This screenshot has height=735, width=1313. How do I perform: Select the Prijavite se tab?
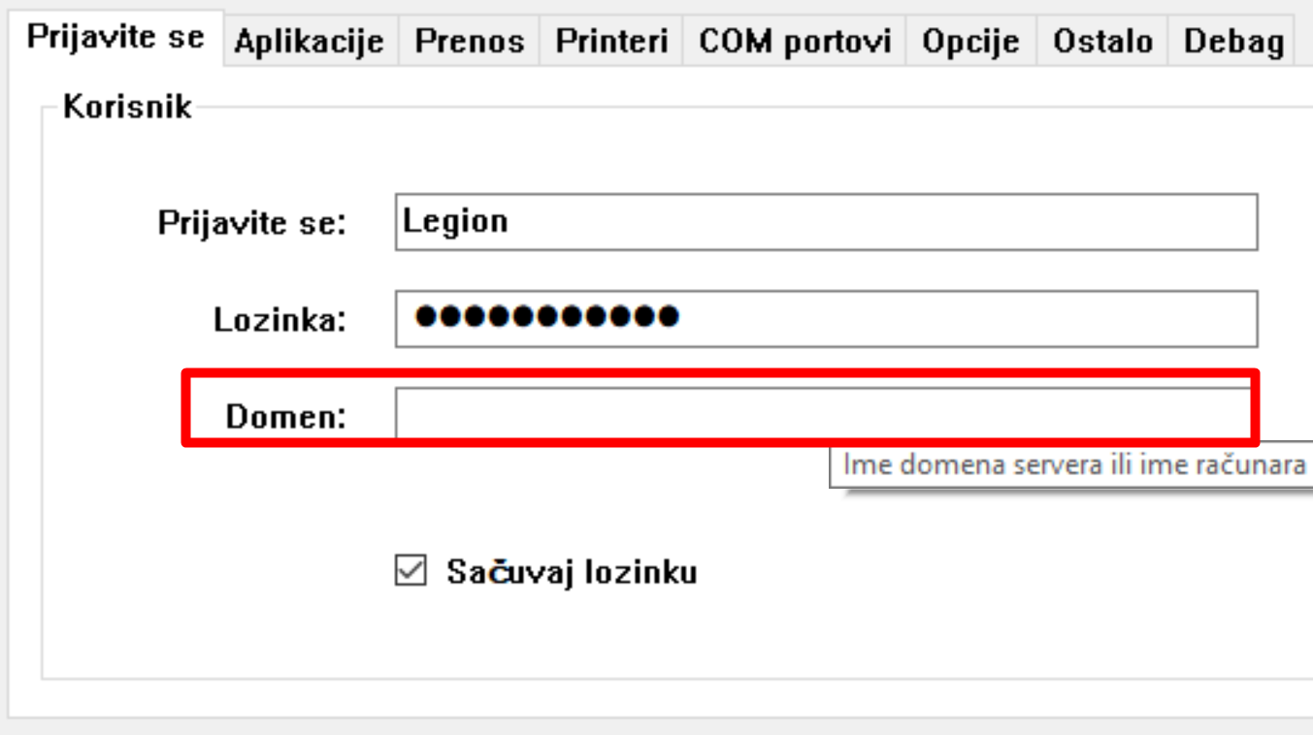click(x=115, y=38)
